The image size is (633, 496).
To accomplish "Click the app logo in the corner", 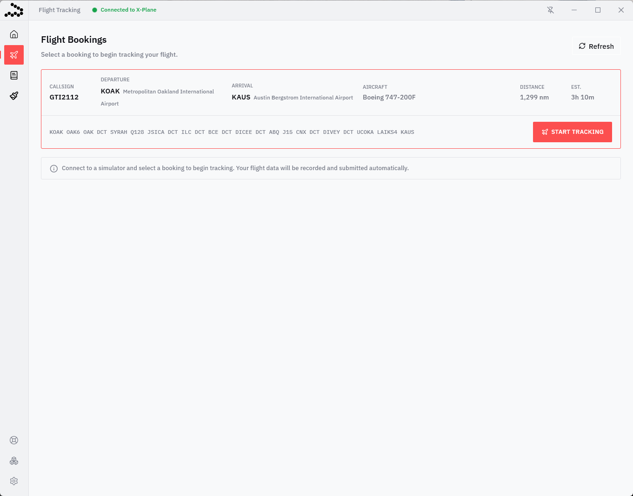I will (x=14, y=10).
